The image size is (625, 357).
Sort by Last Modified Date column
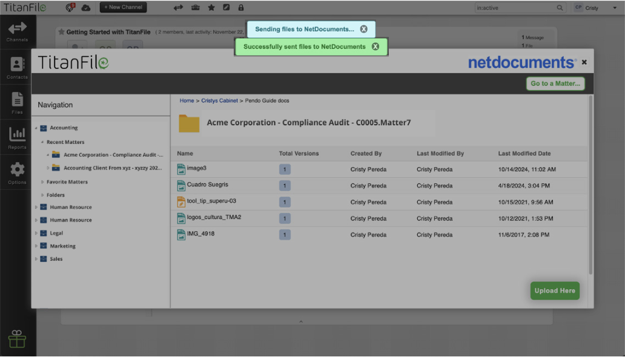point(524,154)
